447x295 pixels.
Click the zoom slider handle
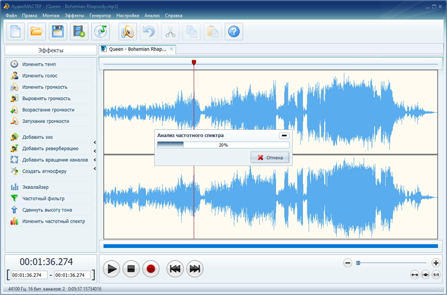click(358, 263)
